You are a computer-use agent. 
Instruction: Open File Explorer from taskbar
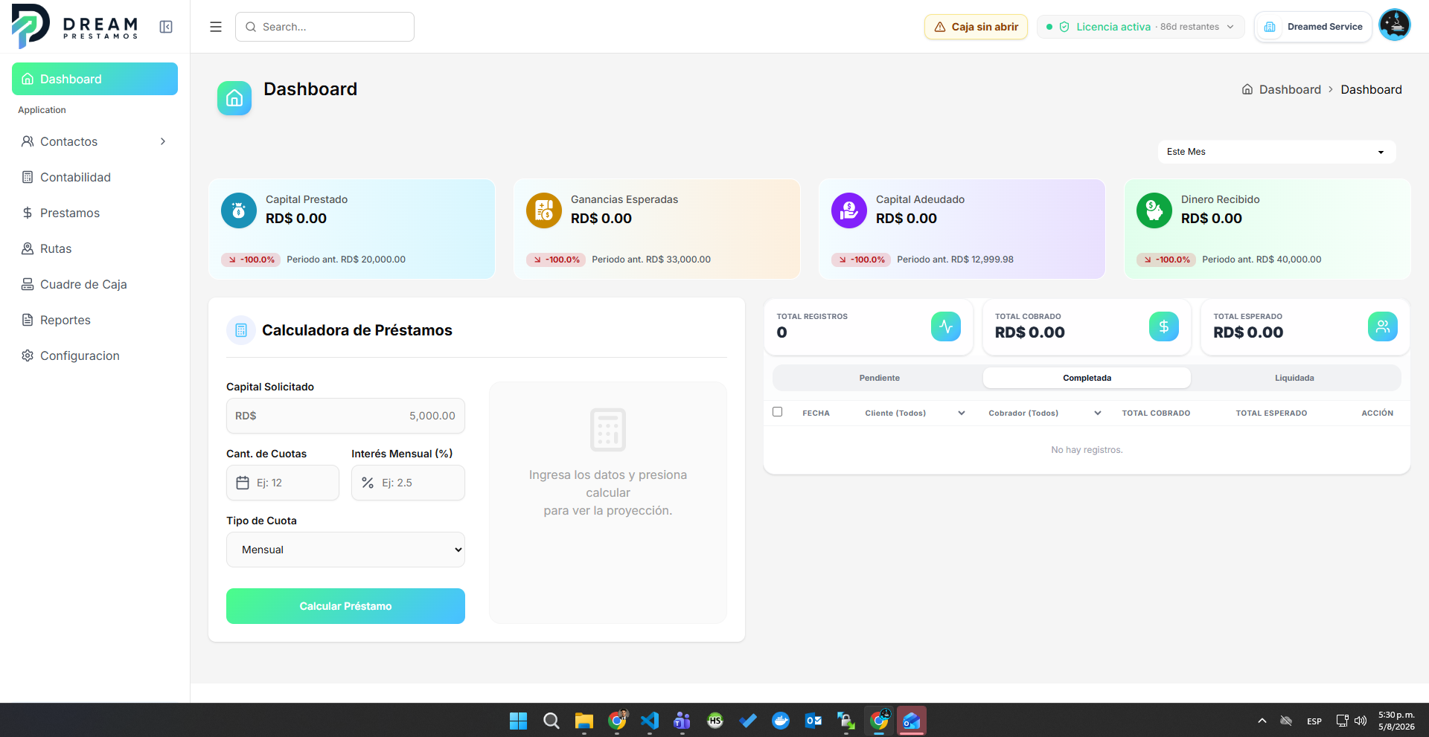tap(584, 721)
